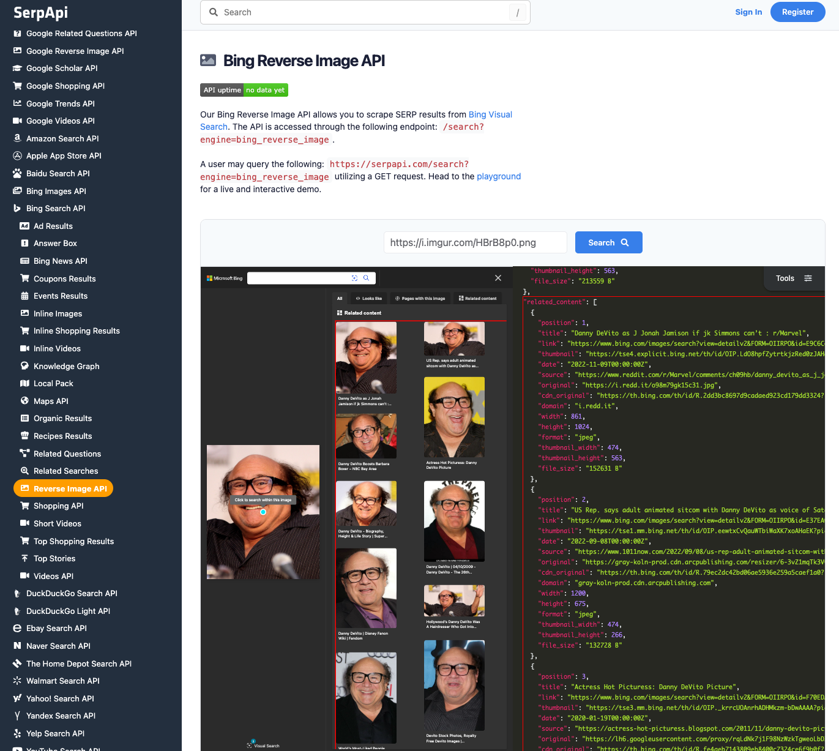Image resolution: width=839 pixels, height=751 pixels.
Task: Open Bing Videos API page
Action: 53,576
